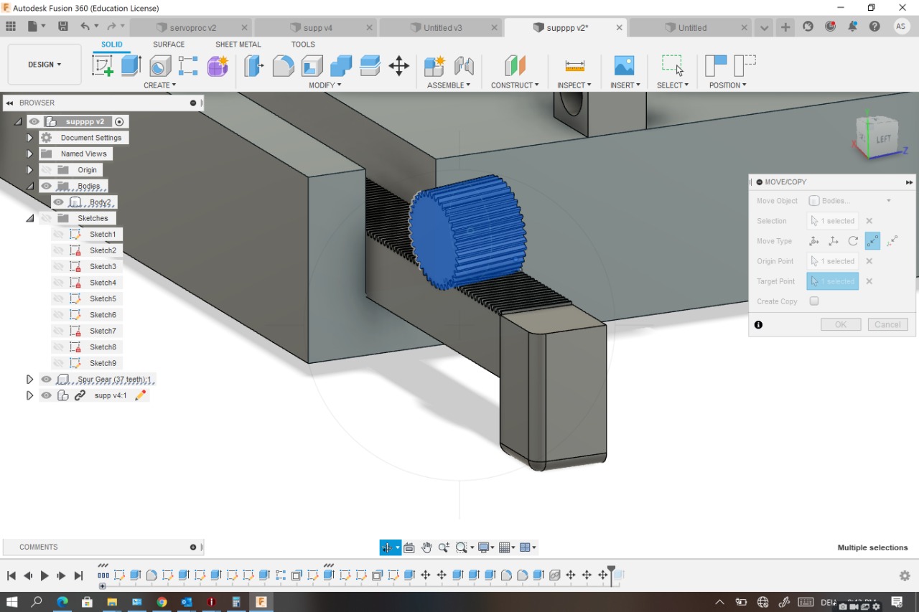Image resolution: width=919 pixels, height=612 pixels.
Task: Hide Body2 using its eye icon
Action: pos(59,202)
